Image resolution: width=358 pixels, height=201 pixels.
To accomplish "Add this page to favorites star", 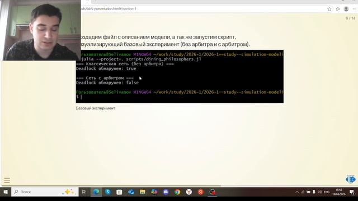I will coord(329,9).
